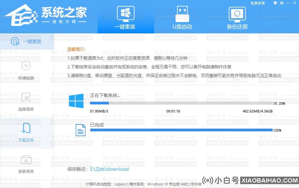The width and height of the screenshot is (299, 188).
Task: Click the restore monitor icon above 备份还原
Action: click(x=237, y=14)
